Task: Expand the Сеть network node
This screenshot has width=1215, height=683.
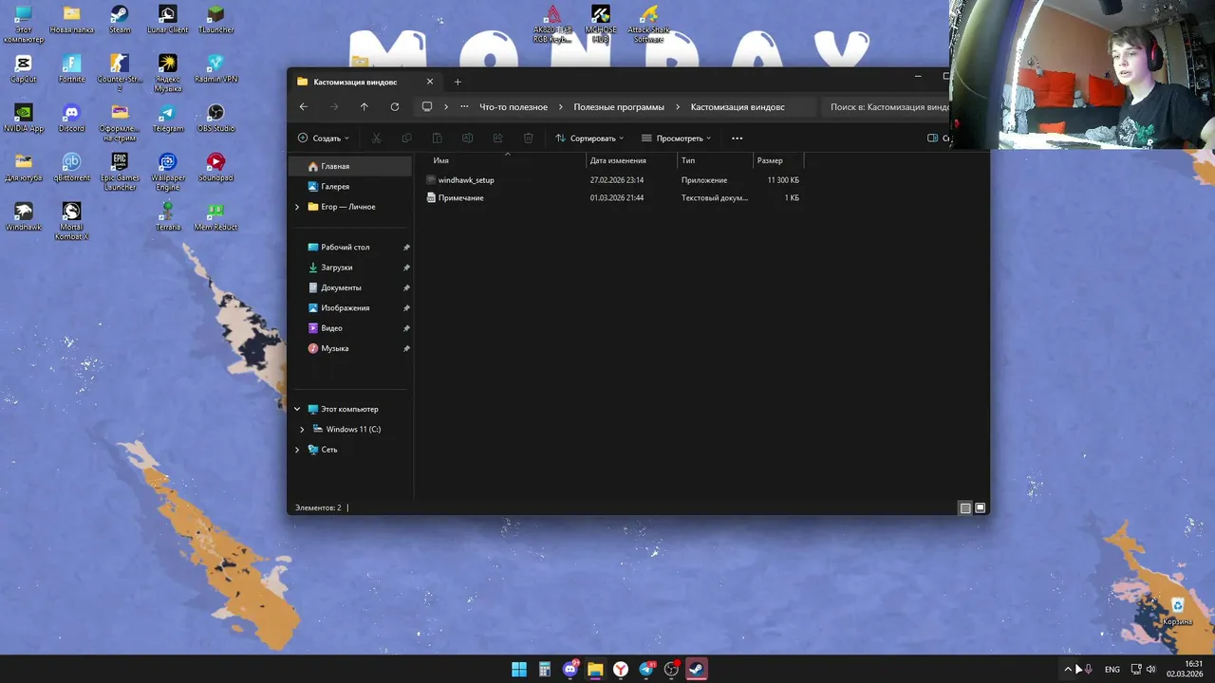Action: click(x=297, y=450)
